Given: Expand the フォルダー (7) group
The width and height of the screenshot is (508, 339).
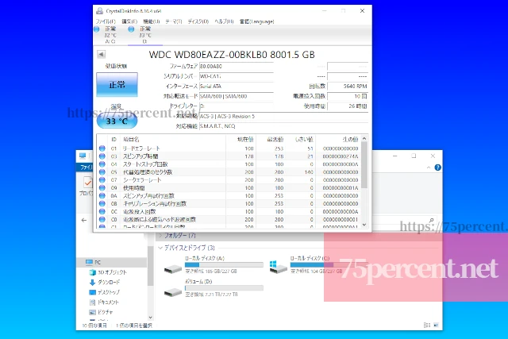Looking at the screenshot, I should pos(160,236).
